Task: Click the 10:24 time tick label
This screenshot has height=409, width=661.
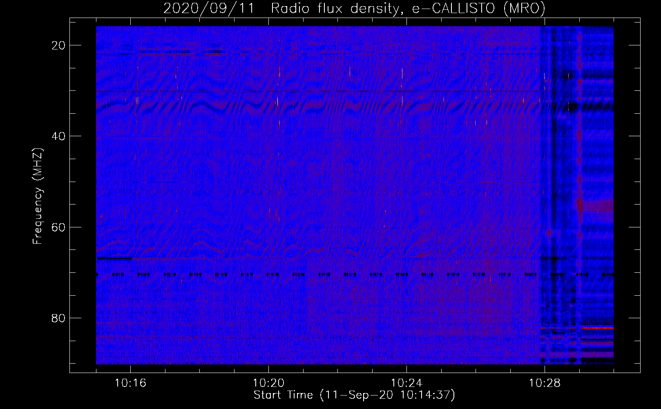Action: coord(406,383)
